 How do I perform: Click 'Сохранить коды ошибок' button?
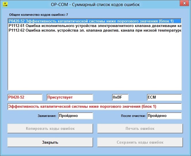pos(140,142)
